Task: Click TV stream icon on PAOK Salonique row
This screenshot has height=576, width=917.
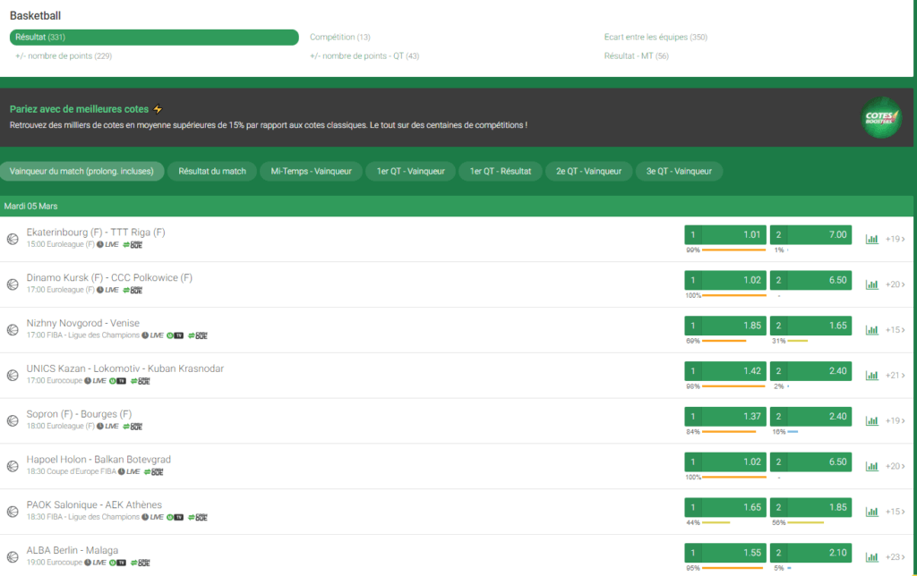Action: click(175, 517)
